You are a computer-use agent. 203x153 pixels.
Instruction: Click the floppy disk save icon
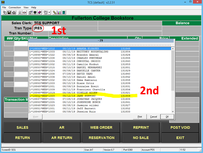9,12
